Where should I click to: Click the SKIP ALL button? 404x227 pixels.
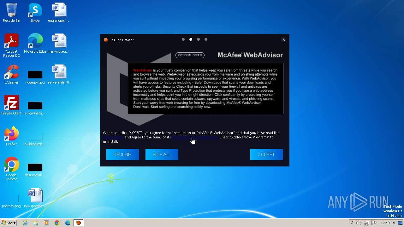[x=162, y=154]
